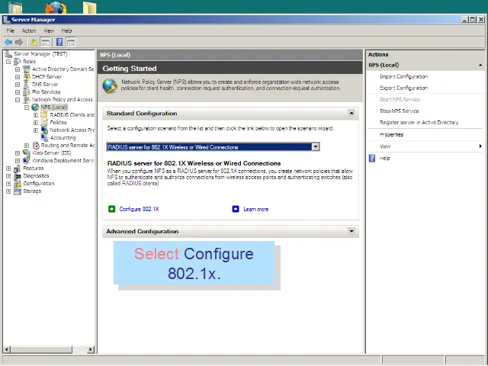Screen dimensions: 488x366
Task: Click tree pane horizontal scrollbar thumb
Action: pos(41,349)
